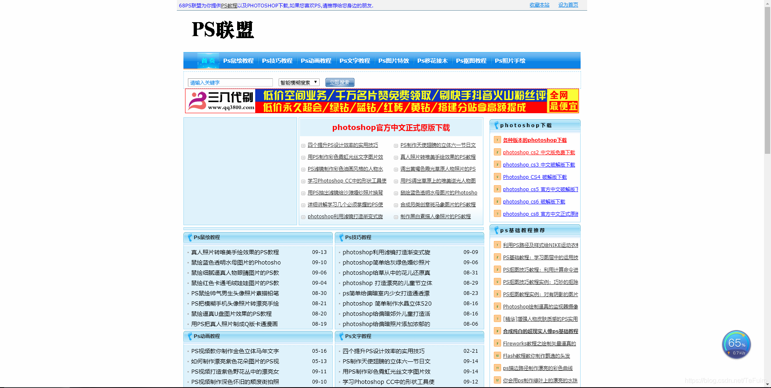Viewport: 771px width, 388px height.
Task: Open 鼠绘蓝色透明水母图片的Photosho article
Action: tap(236, 262)
